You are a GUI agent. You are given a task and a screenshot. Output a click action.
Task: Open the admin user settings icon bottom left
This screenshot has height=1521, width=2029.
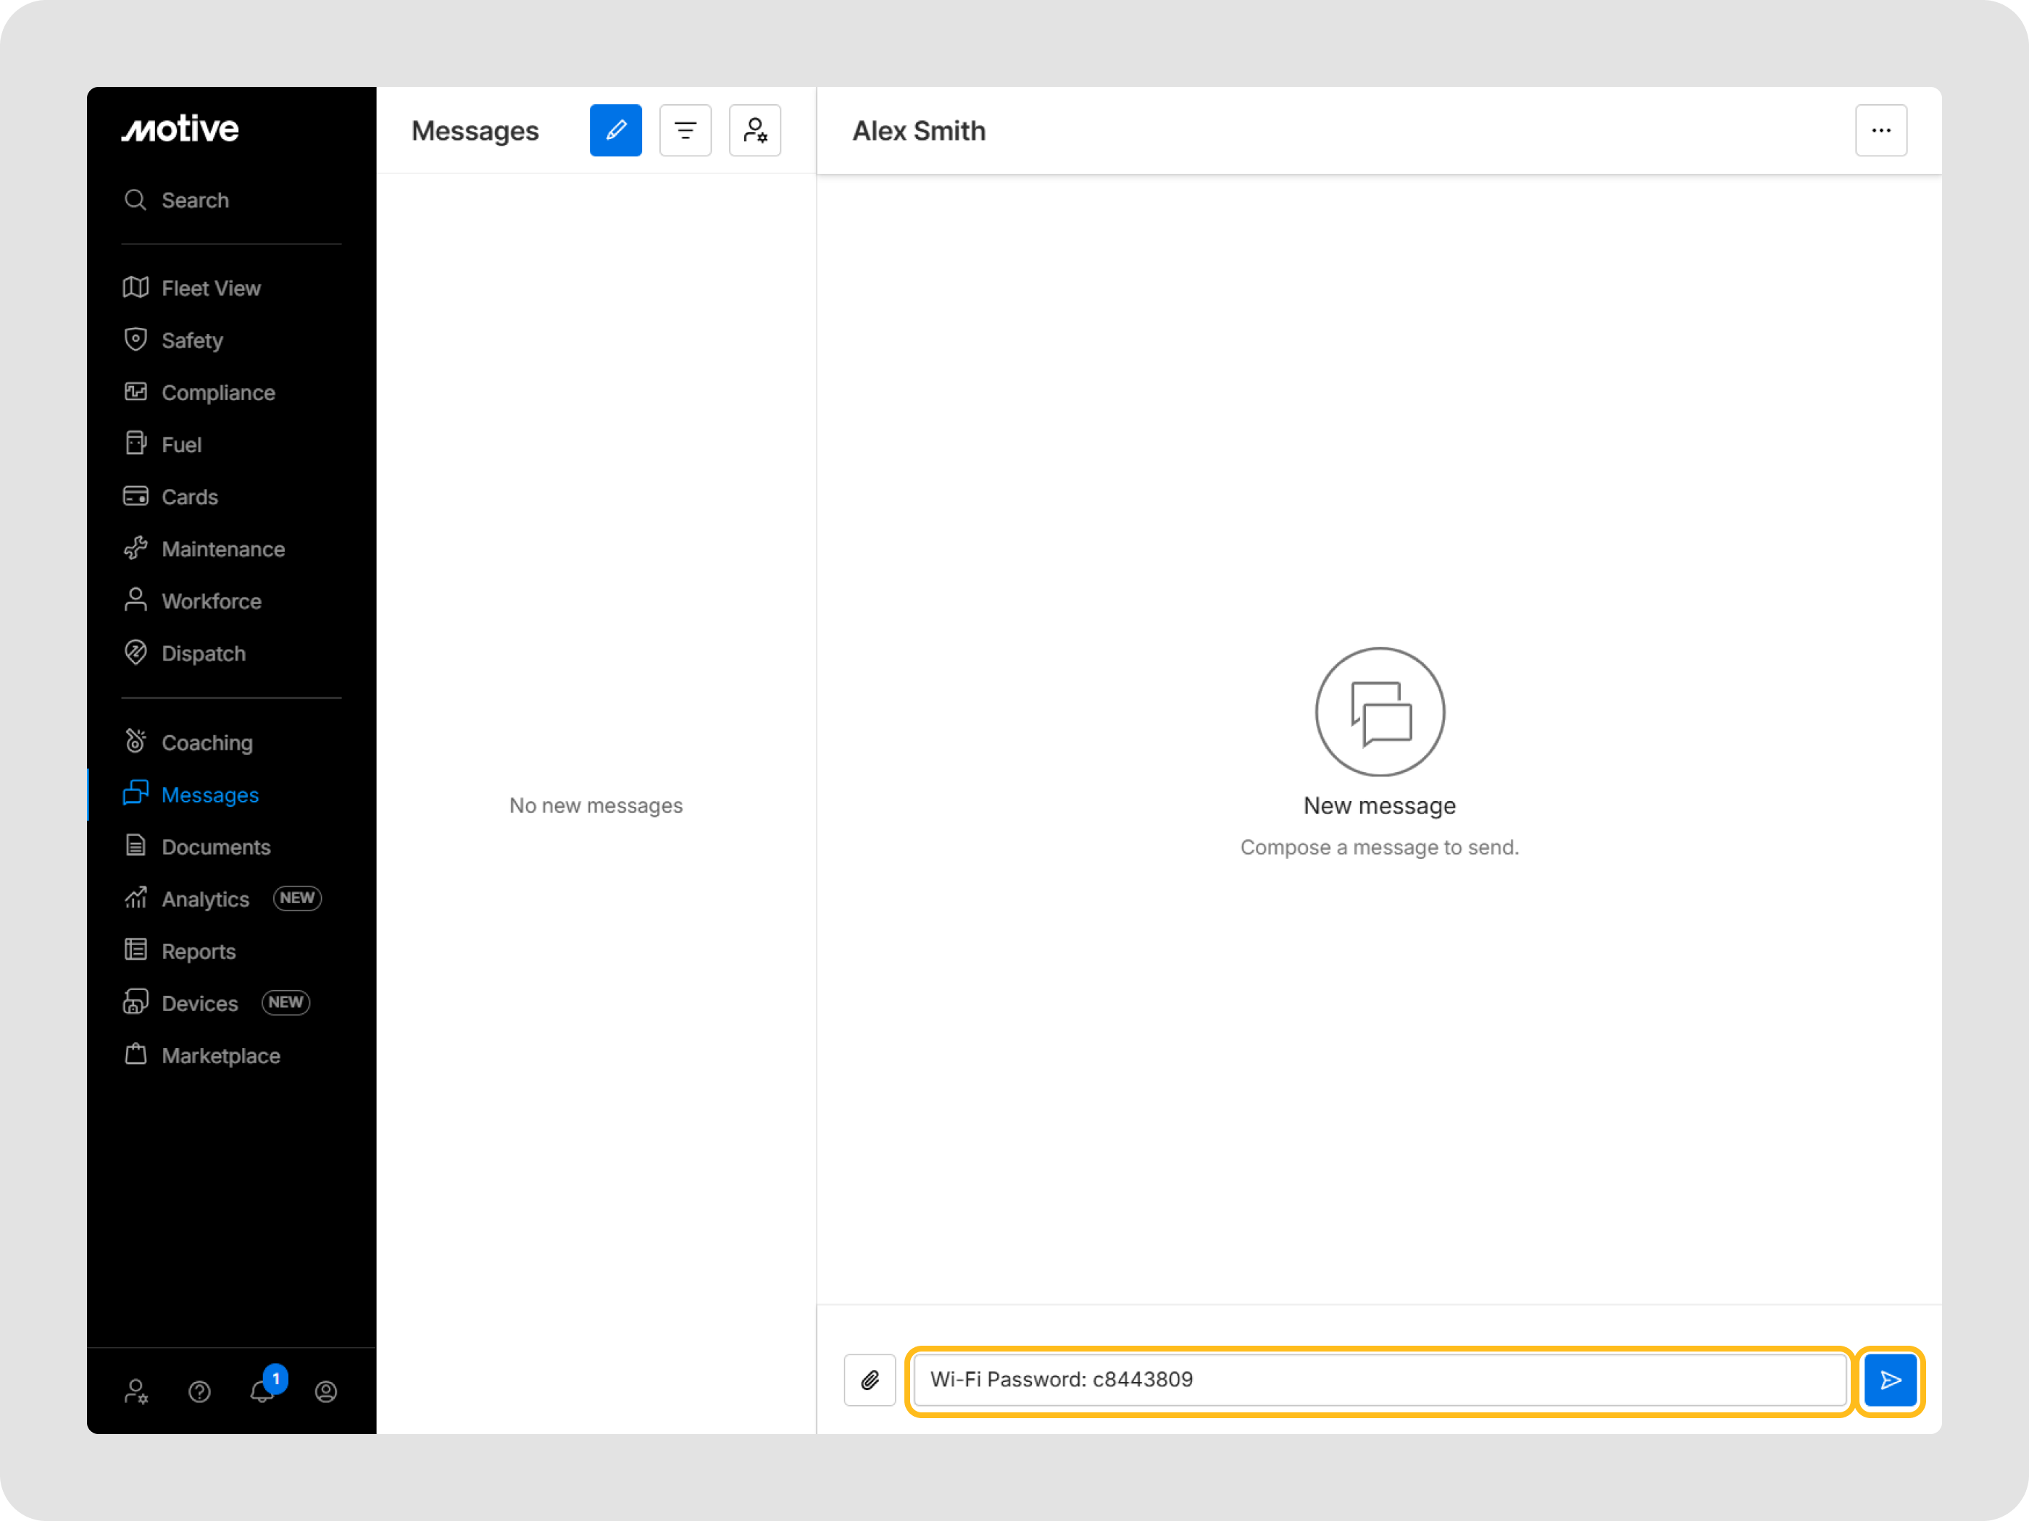point(136,1392)
